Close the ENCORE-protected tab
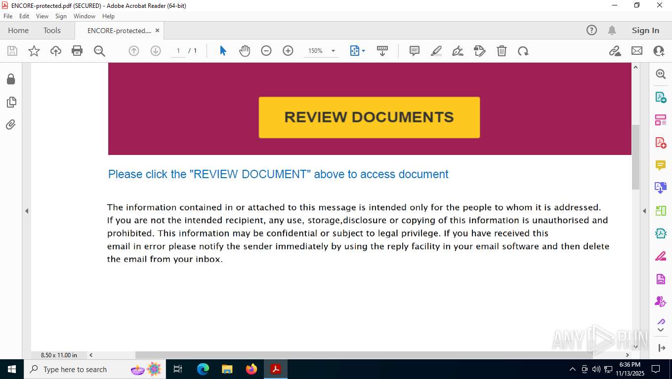672x379 pixels. pos(157,30)
